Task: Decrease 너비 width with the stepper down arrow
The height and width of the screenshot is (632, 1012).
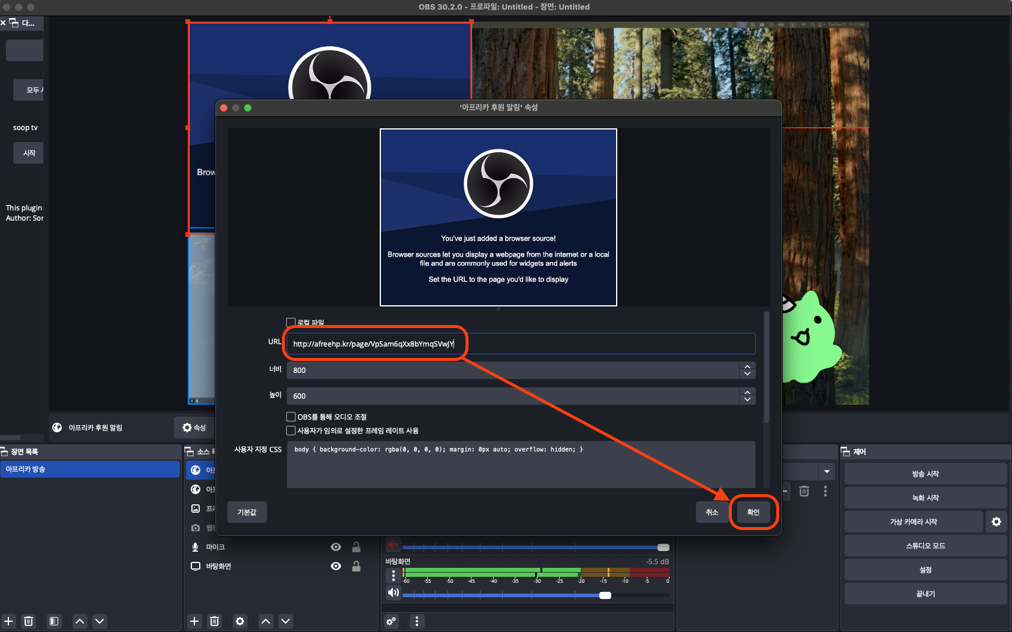Action: (x=747, y=374)
